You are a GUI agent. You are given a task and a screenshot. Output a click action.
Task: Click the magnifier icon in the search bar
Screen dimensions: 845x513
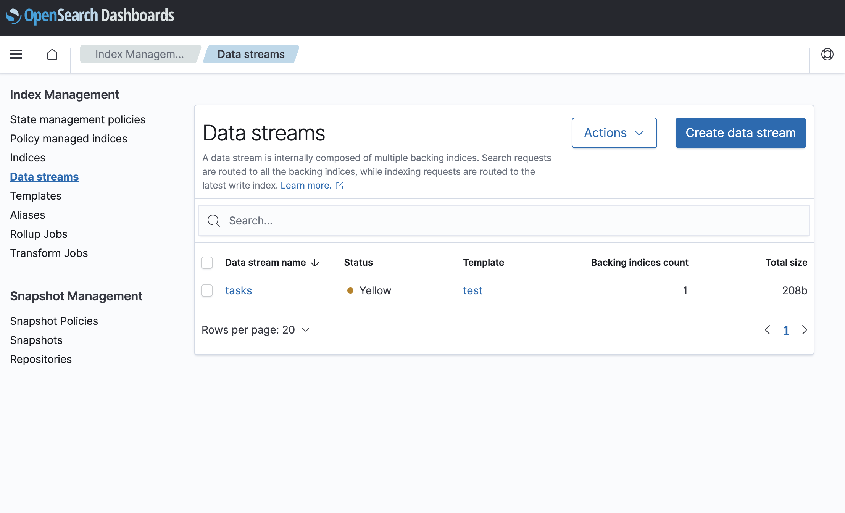point(213,221)
